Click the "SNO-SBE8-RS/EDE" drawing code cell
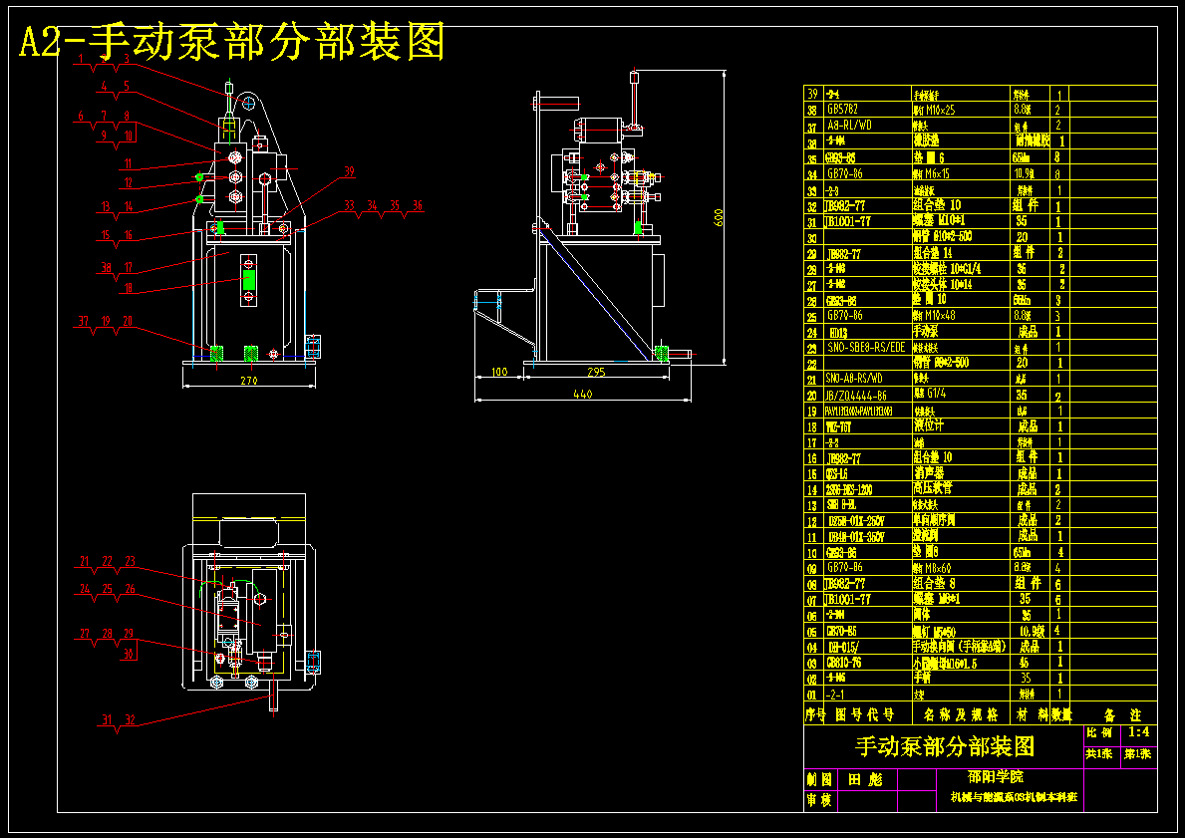The image size is (1185, 838). 865,348
